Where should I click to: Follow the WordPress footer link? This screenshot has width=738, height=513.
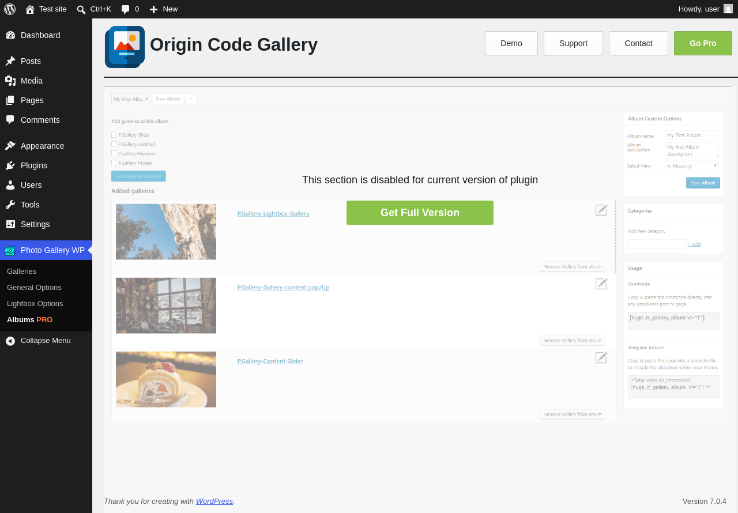214,501
